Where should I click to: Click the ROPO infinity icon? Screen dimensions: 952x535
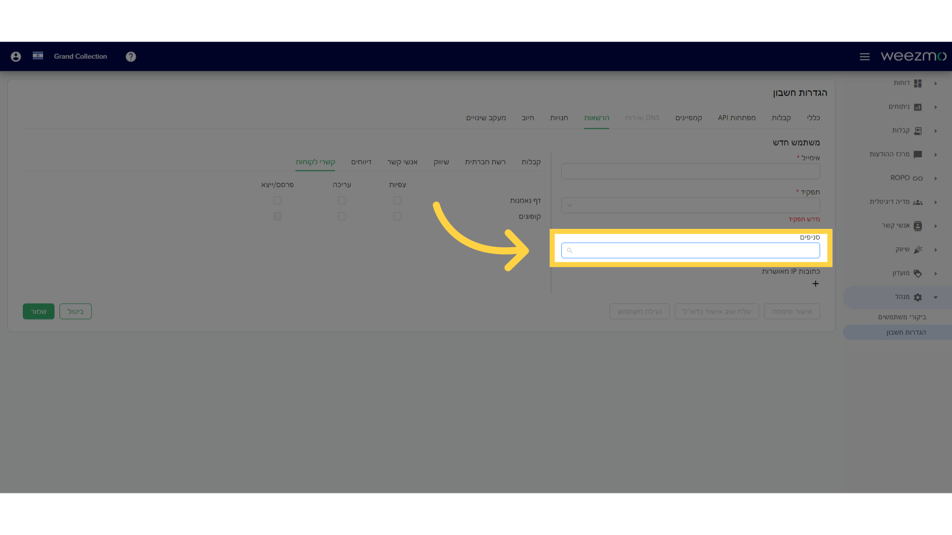(918, 178)
